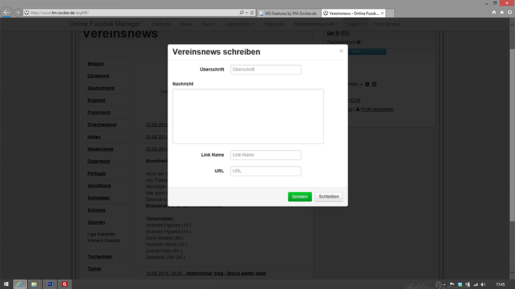515x289 pixels.
Task: Open the Highscore menu item
Action: (x=274, y=24)
